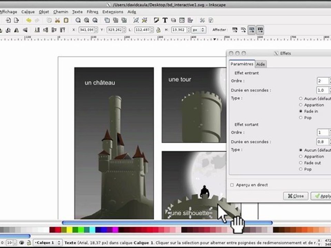The width and height of the screenshot is (331, 248).
Task: Click the Y coordinate stepper arrows
Action: click(x=124, y=30)
